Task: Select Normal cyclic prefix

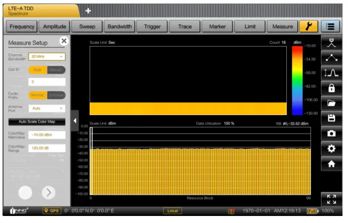Action: [x=38, y=95]
